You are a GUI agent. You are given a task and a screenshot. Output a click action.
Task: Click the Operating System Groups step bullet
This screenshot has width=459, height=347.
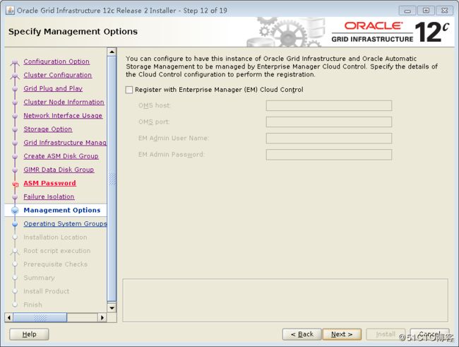pos(15,224)
